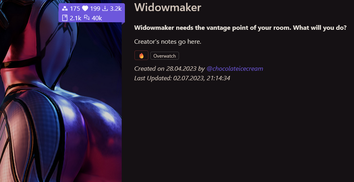Click the 2.1k count in the badge

(x=76, y=18)
